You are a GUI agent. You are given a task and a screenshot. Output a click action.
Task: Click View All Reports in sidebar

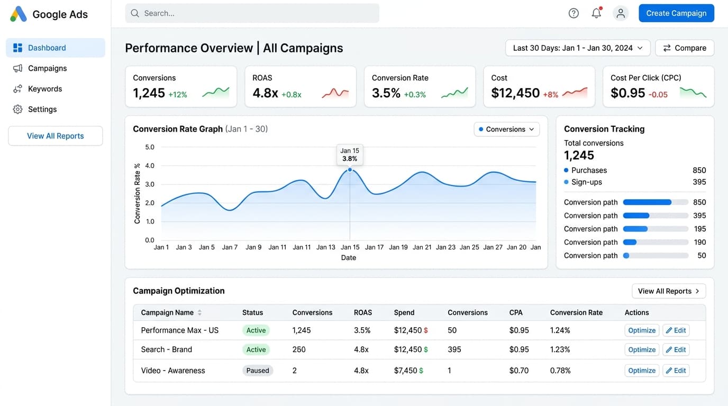tap(56, 136)
